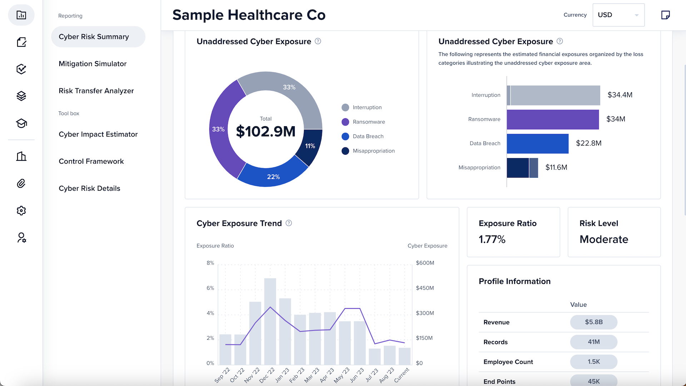This screenshot has height=386, width=686.
Task: Open the edit note sidebar icon
Action: coord(21,42)
